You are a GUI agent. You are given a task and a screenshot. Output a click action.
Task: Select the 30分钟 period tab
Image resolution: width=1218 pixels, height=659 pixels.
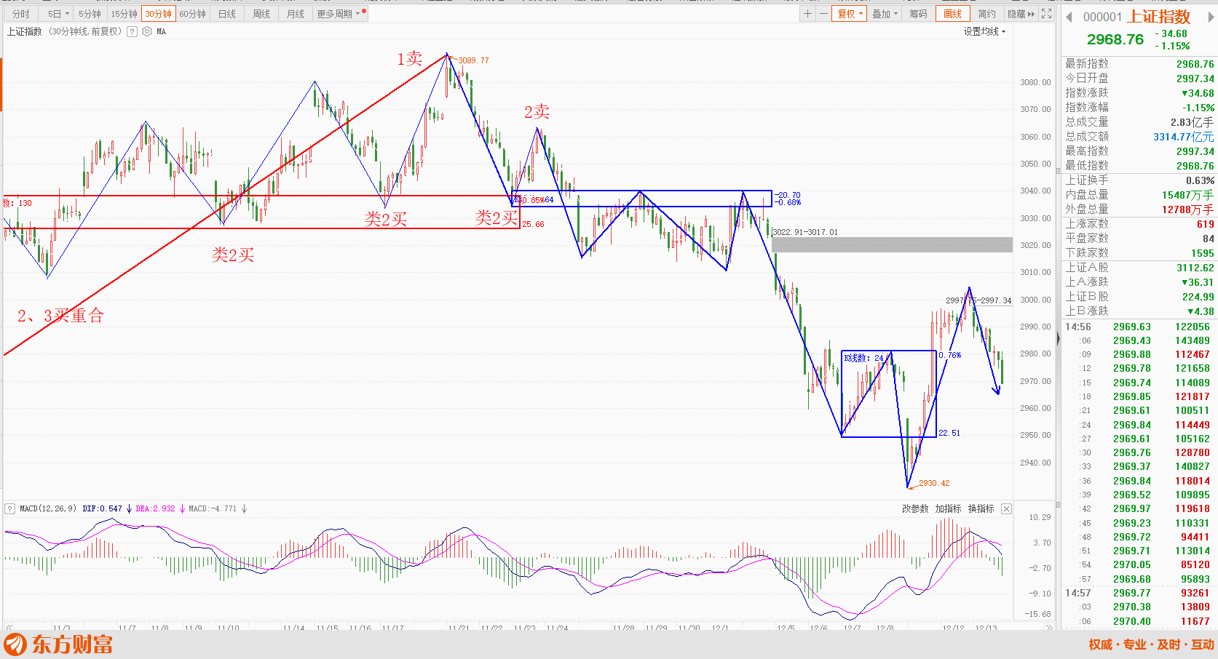tap(159, 14)
